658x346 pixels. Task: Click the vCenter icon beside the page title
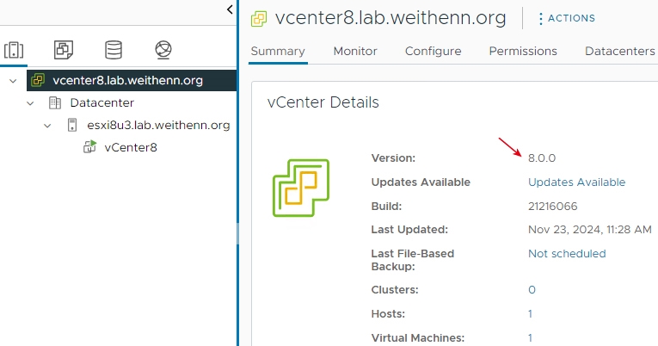pos(259,19)
